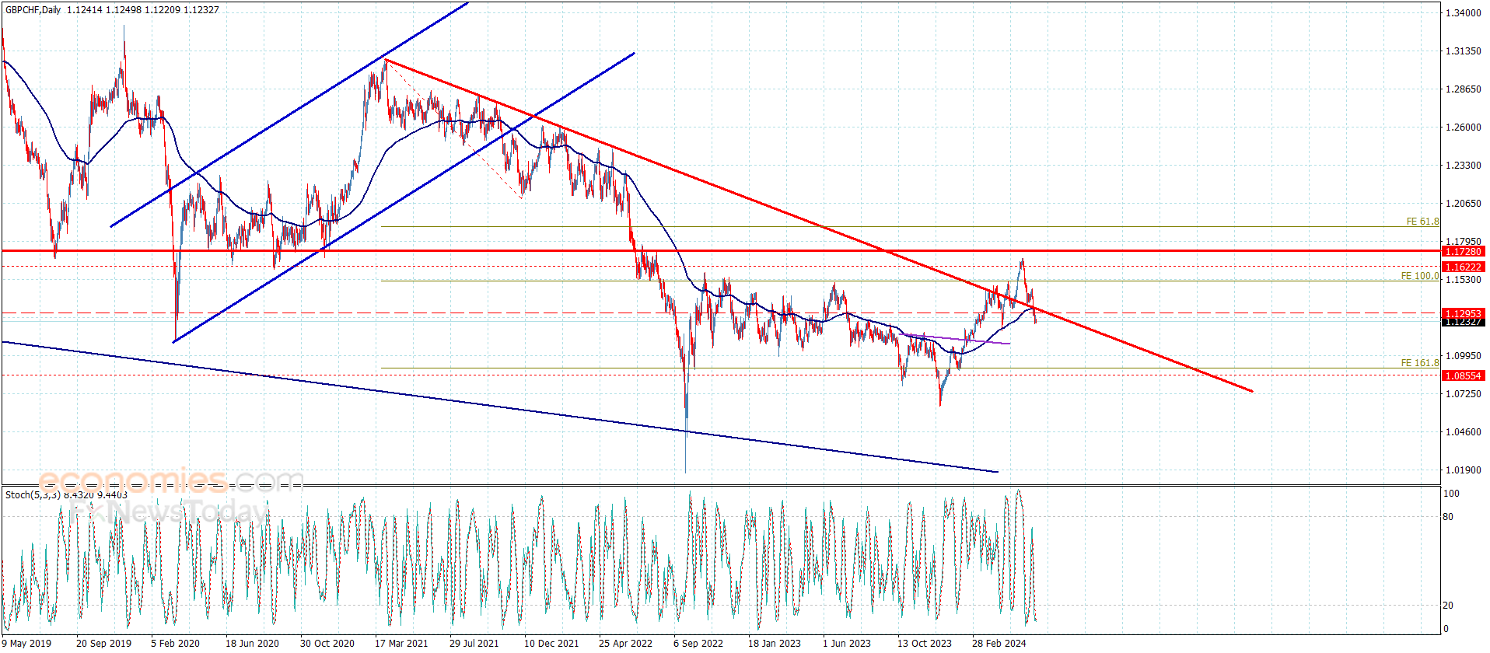This screenshot has width=1490, height=653.
Task: Open the economies.com watermark link
Action: [171, 481]
